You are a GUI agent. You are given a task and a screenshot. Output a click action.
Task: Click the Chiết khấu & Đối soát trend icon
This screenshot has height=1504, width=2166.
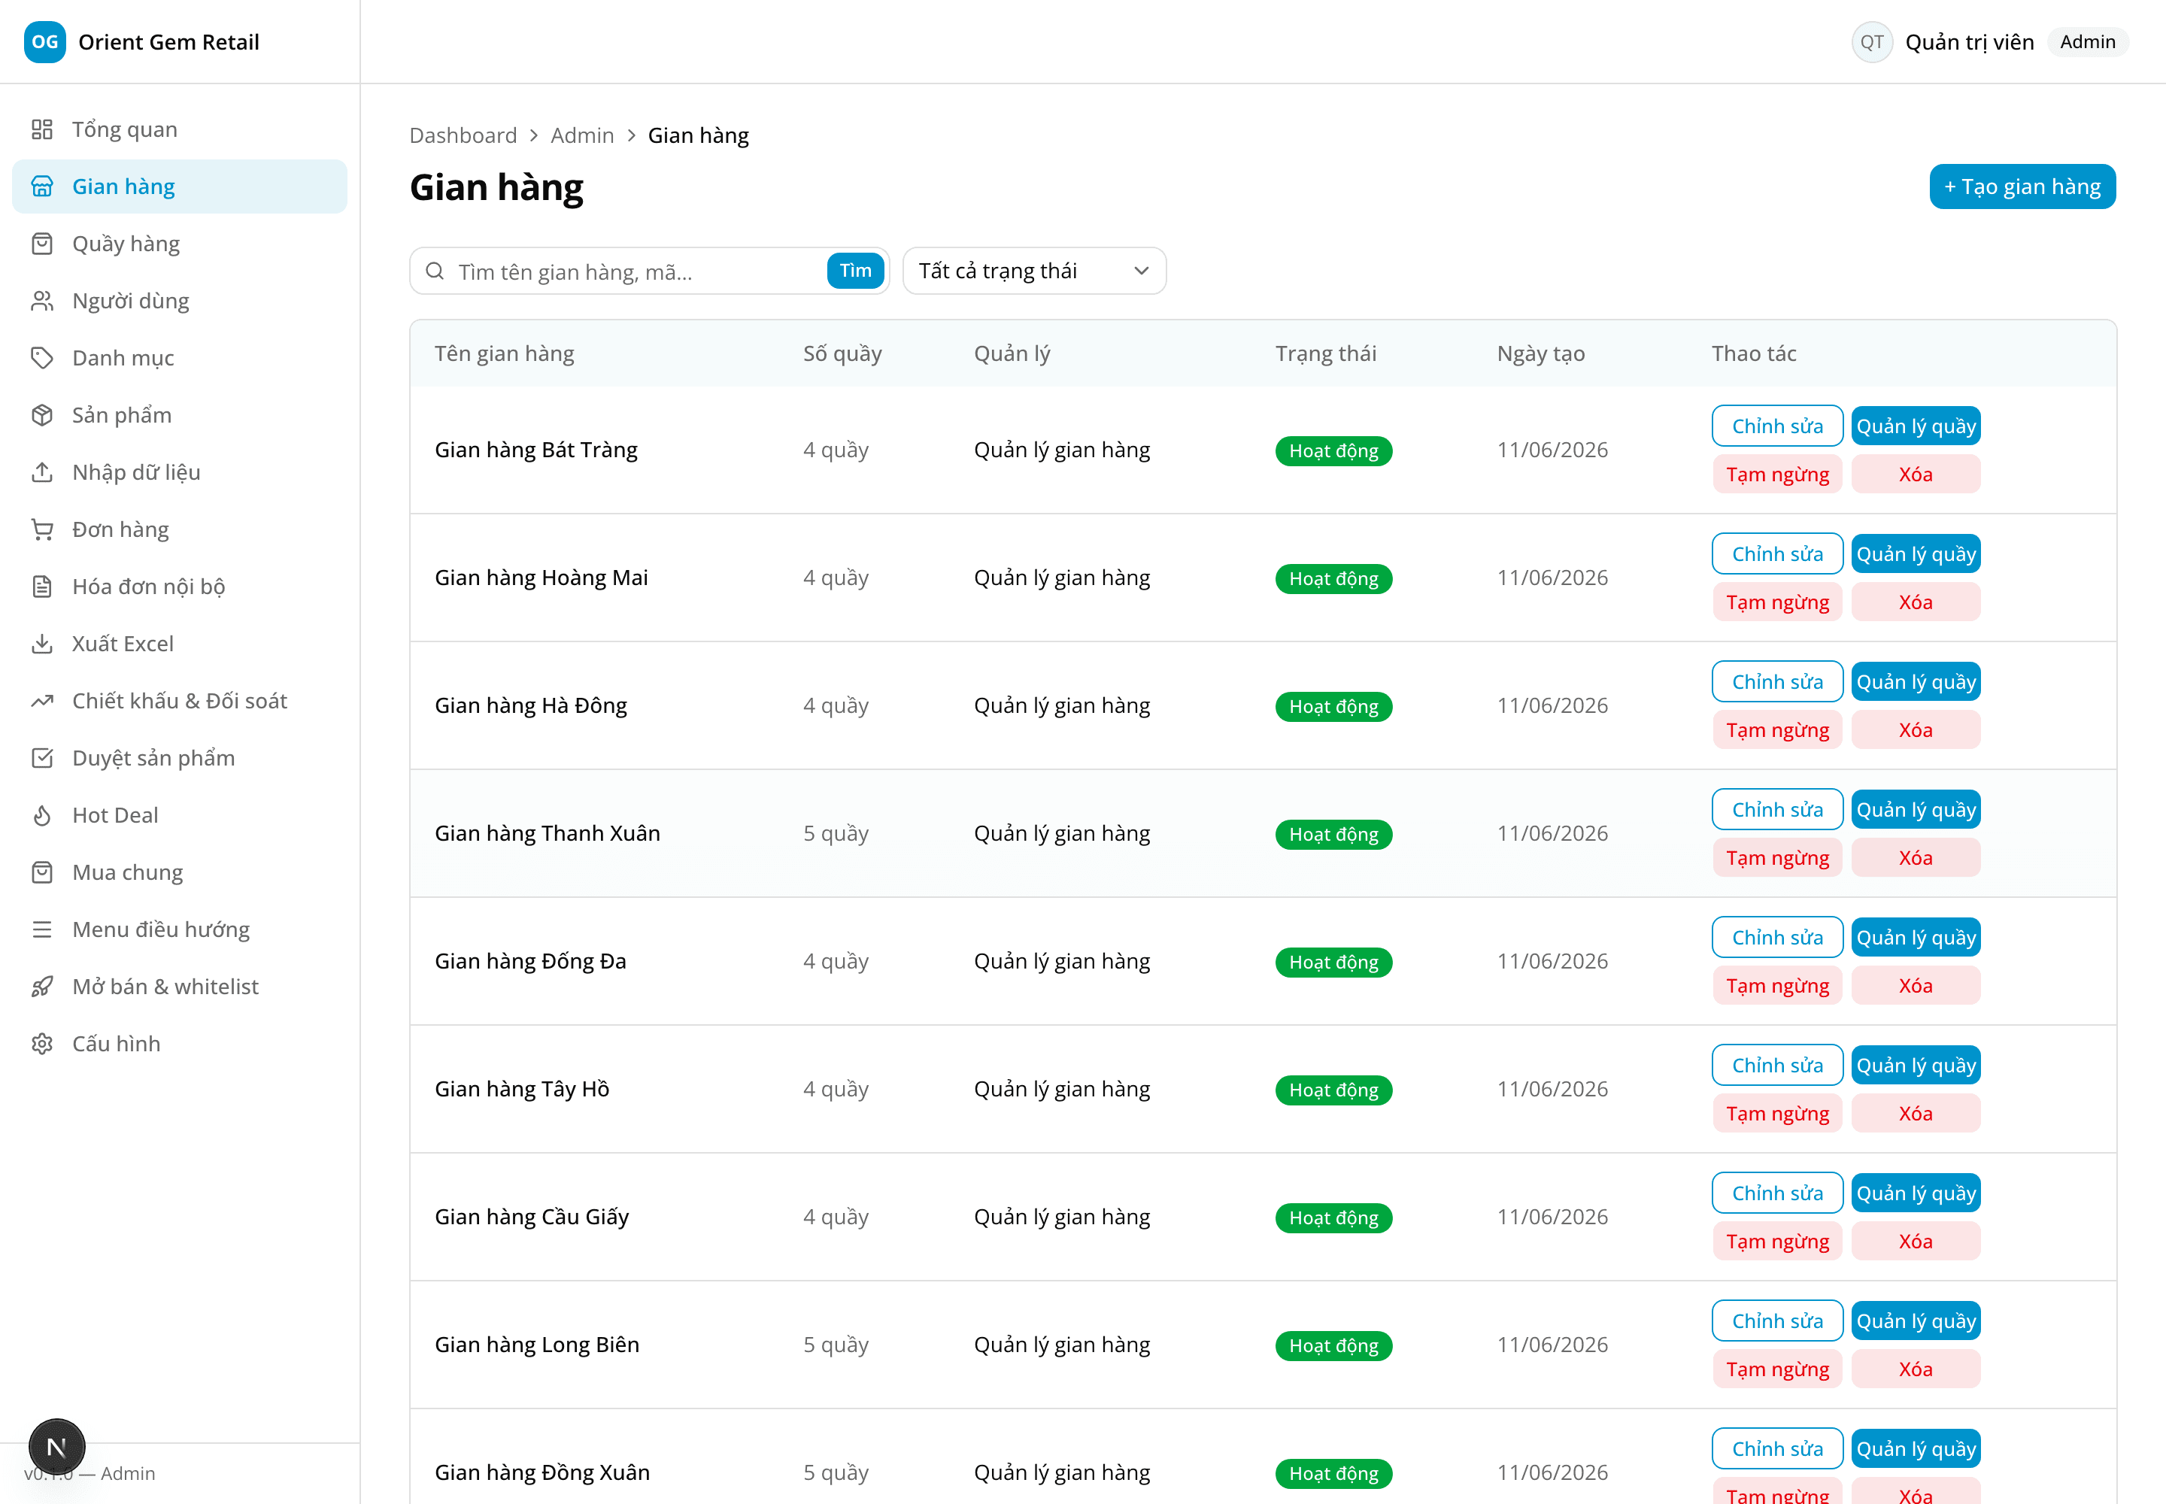pos(42,701)
